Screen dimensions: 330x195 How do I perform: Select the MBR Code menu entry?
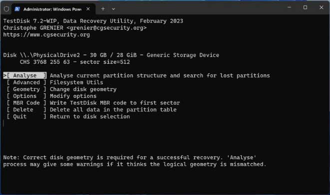click(x=26, y=103)
